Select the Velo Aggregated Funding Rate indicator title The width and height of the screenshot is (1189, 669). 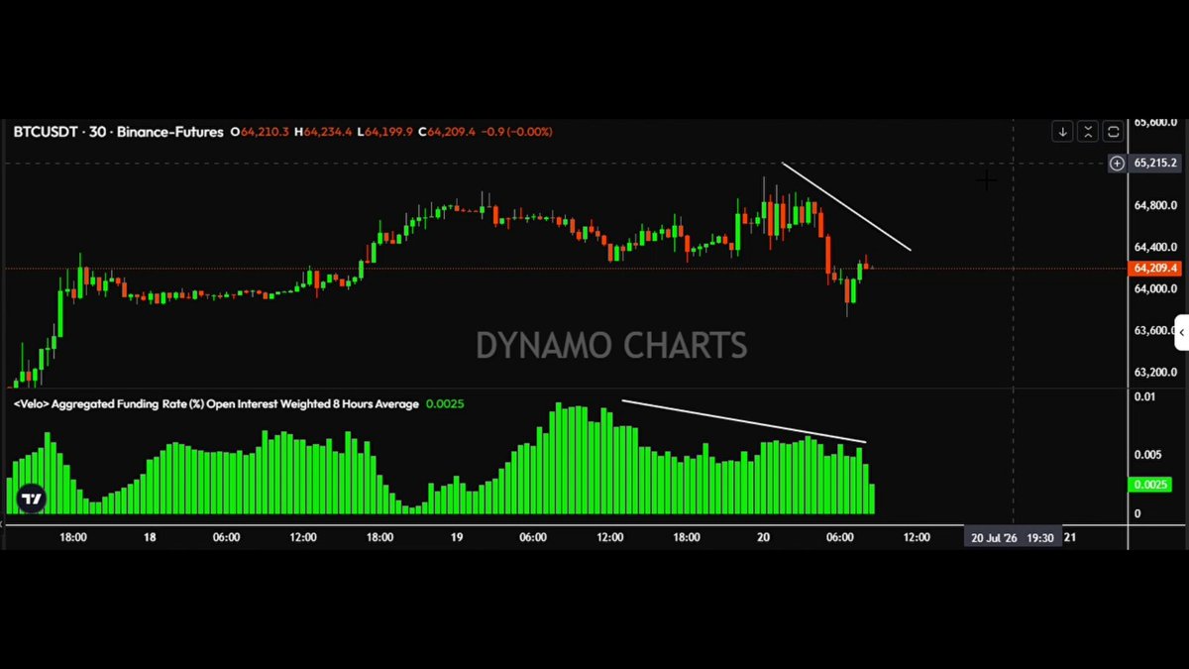tap(216, 403)
